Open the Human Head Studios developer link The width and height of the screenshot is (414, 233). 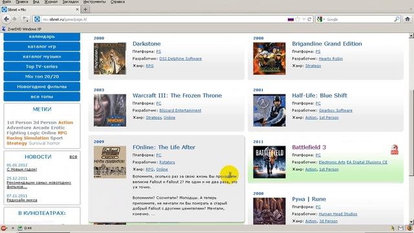pyautogui.click(x=338, y=214)
